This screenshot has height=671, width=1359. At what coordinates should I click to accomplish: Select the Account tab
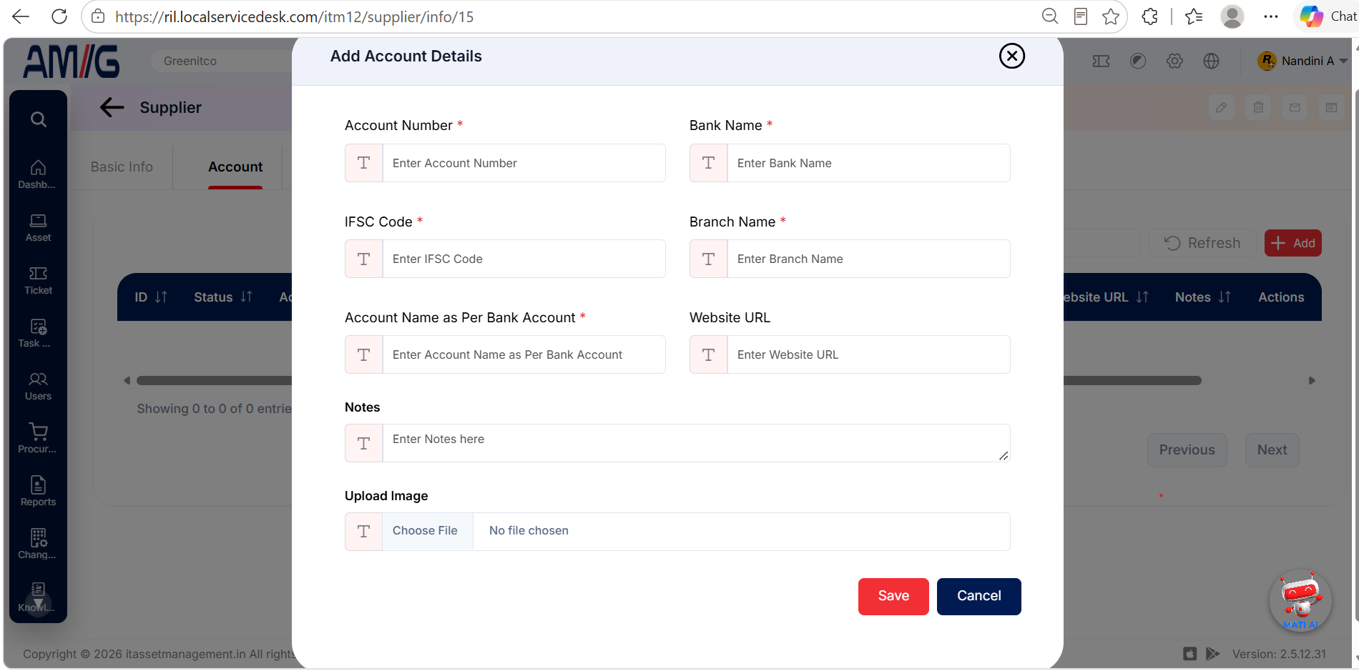click(x=235, y=166)
